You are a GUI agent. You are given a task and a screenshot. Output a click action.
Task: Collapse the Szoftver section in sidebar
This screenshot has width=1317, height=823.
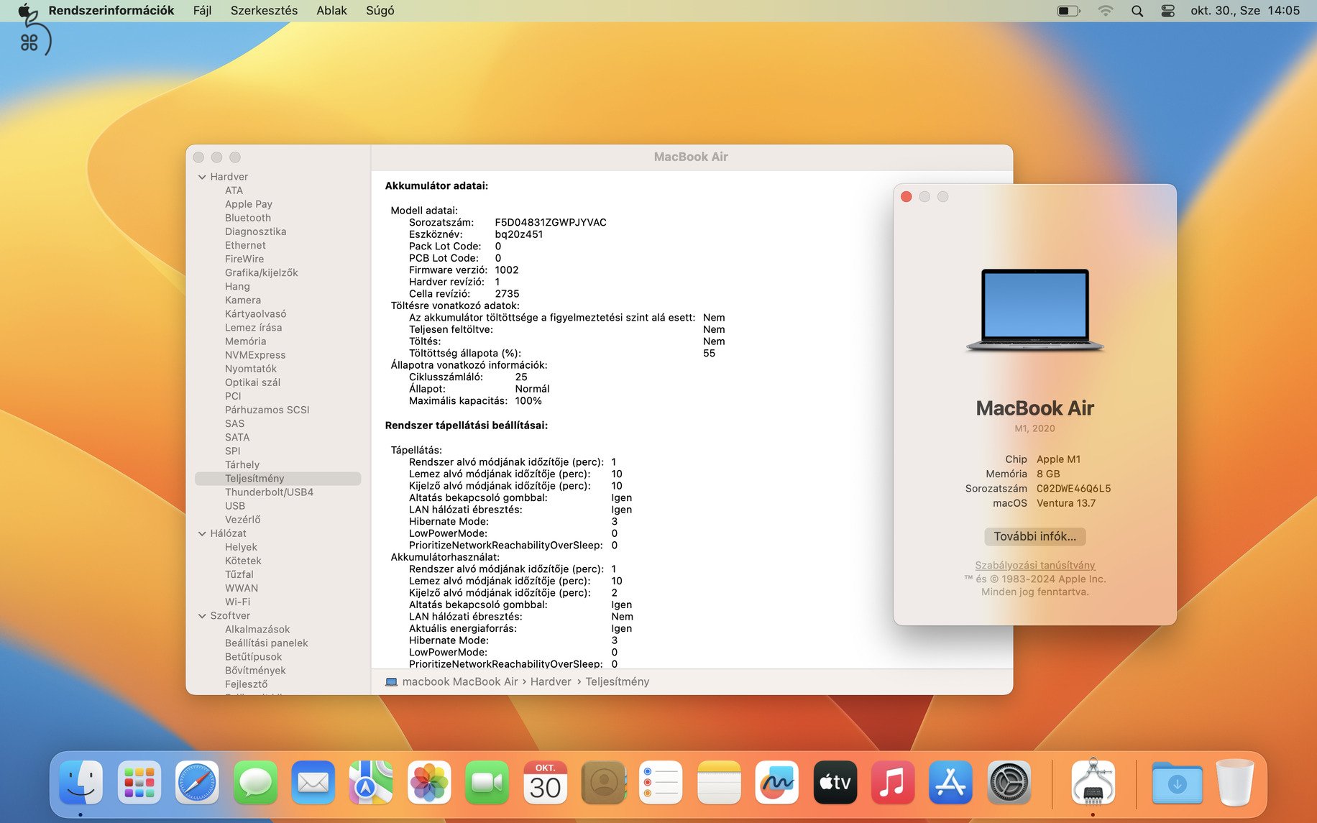(202, 616)
